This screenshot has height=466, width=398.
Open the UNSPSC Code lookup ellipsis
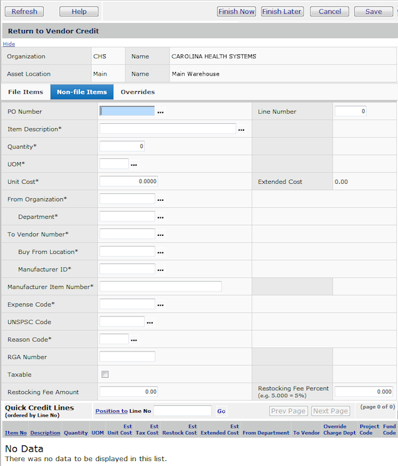coord(150,322)
